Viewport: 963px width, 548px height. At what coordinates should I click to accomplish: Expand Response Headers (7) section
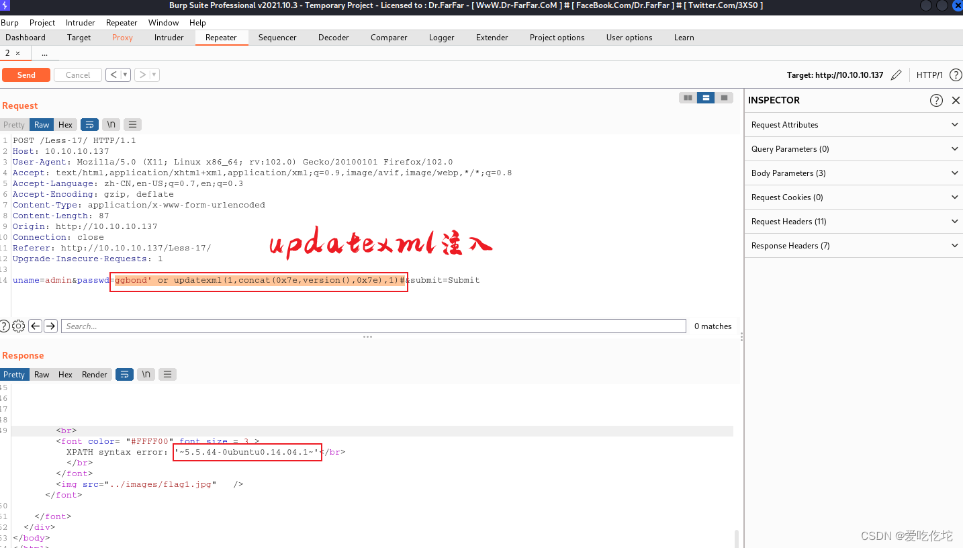pos(854,245)
